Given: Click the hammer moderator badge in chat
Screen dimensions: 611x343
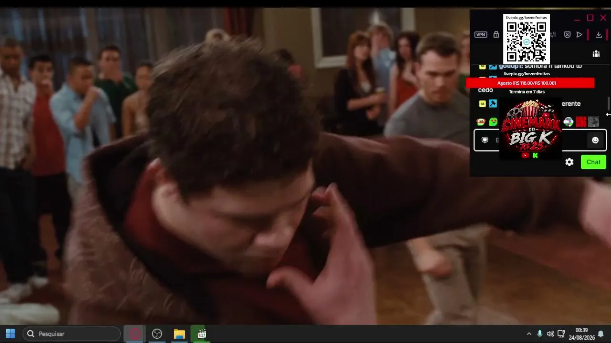Looking at the screenshot, I should coord(493,103).
